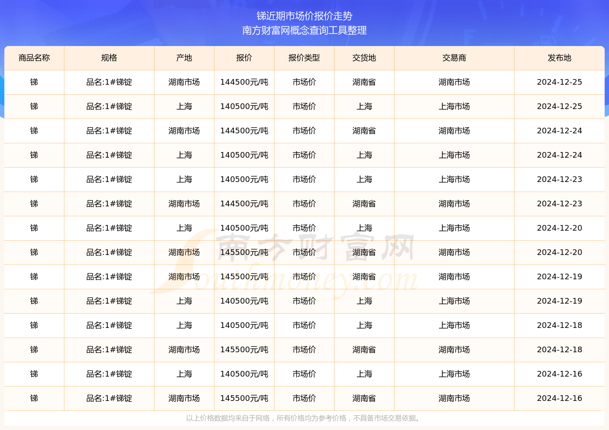The width and height of the screenshot is (609, 430).
Task: Select the 交易商 column header
Action: [x=455, y=58]
